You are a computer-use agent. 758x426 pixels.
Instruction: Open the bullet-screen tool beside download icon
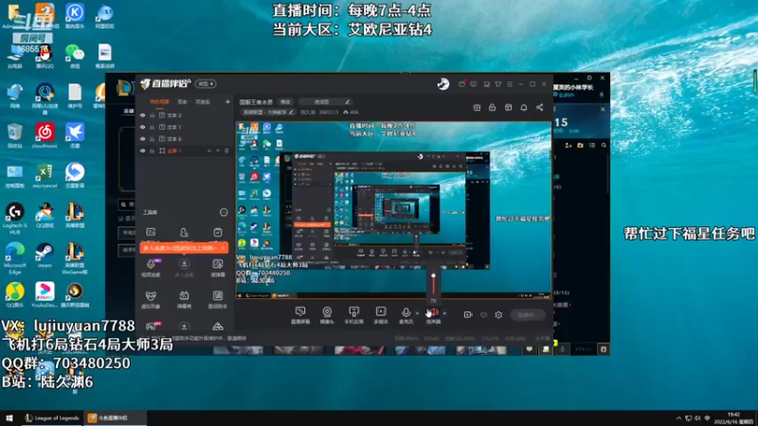218,268
